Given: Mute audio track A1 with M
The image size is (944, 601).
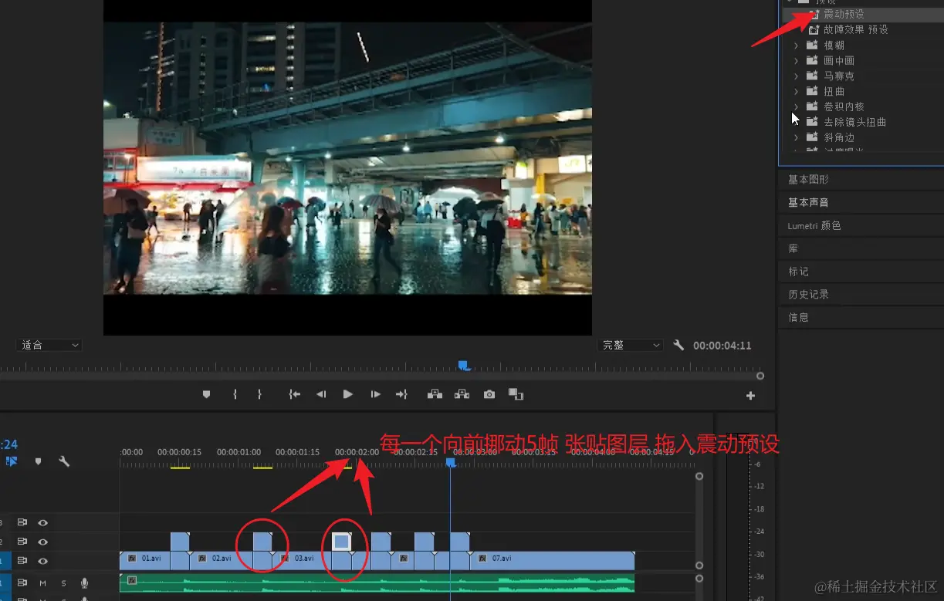Looking at the screenshot, I should pyautogui.click(x=43, y=583).
